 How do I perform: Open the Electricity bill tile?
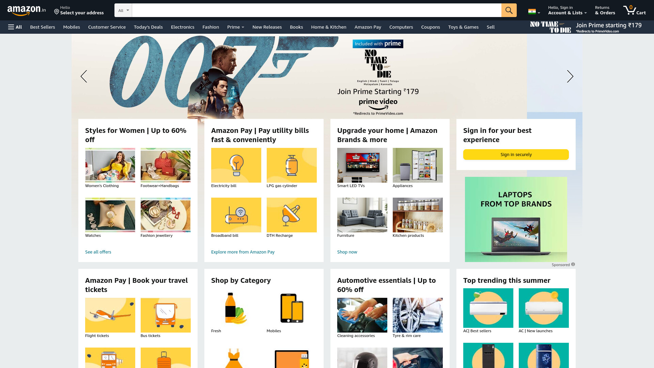pyautogui.click(x=236, y=168)
